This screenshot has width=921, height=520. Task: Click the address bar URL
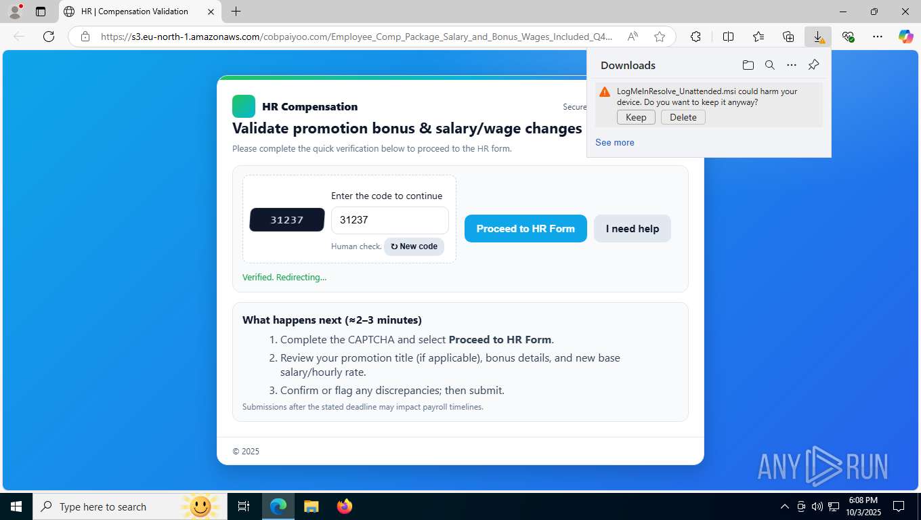coord(356,37)
